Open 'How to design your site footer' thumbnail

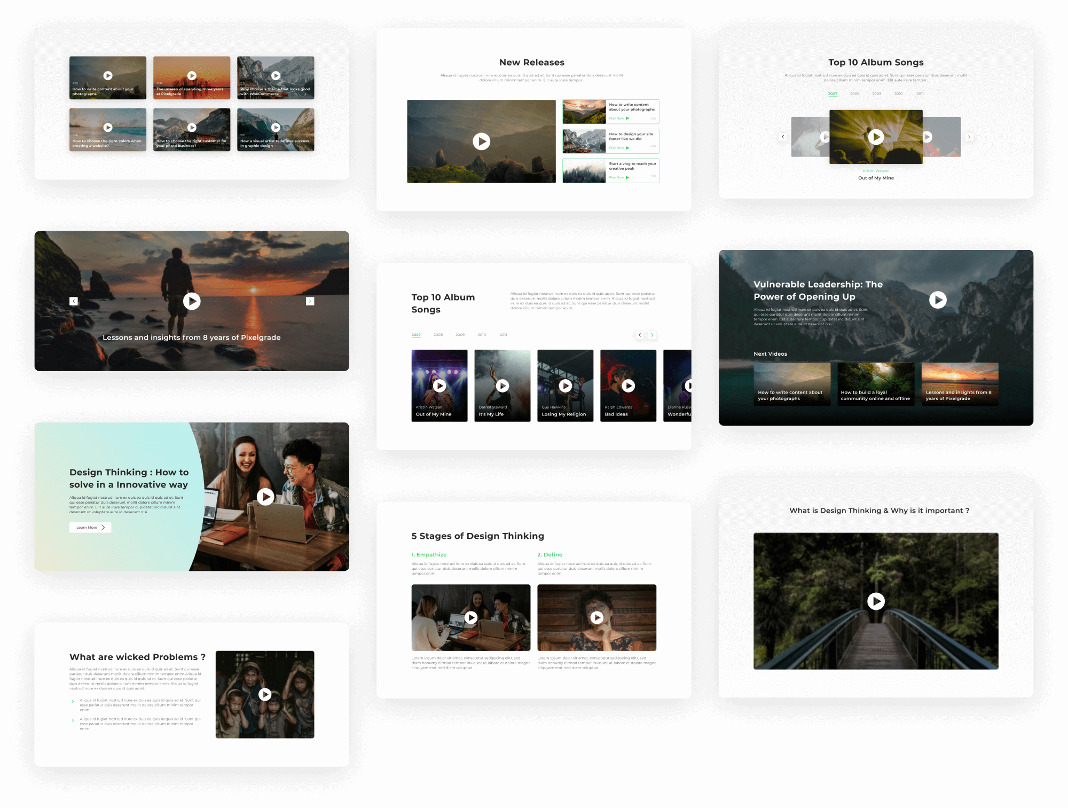(584, 141)
